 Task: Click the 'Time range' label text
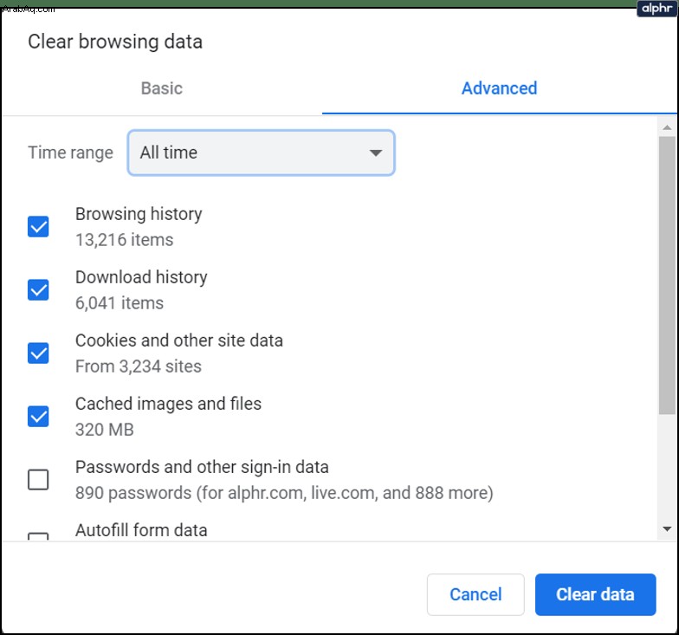pos(71,152)
